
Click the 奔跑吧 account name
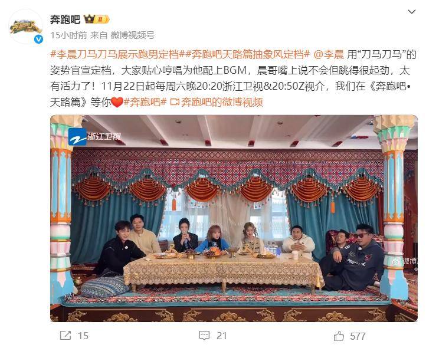(65, 19)
